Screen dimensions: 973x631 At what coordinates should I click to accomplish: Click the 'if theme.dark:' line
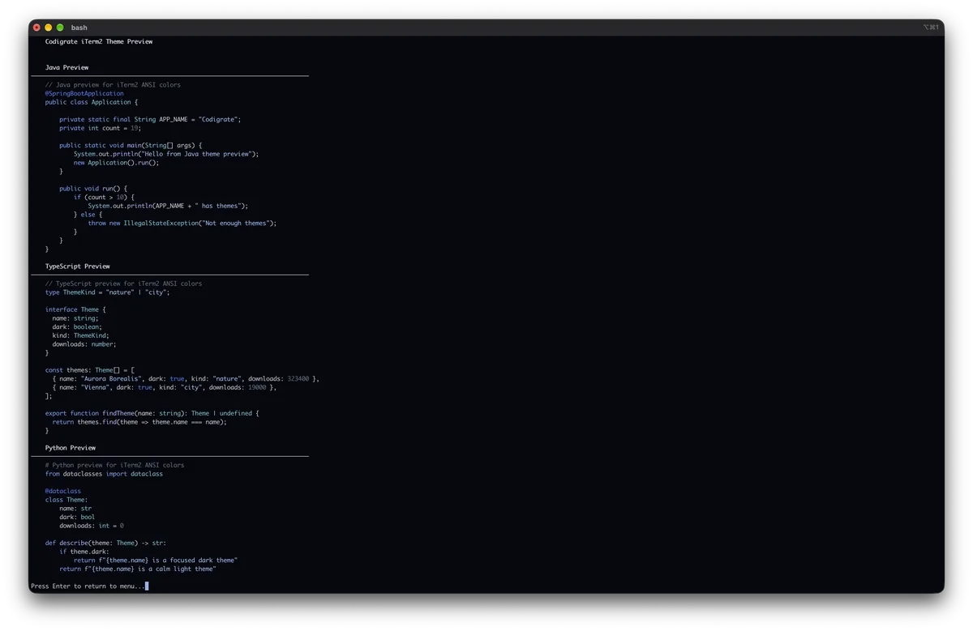click(84, 552)
